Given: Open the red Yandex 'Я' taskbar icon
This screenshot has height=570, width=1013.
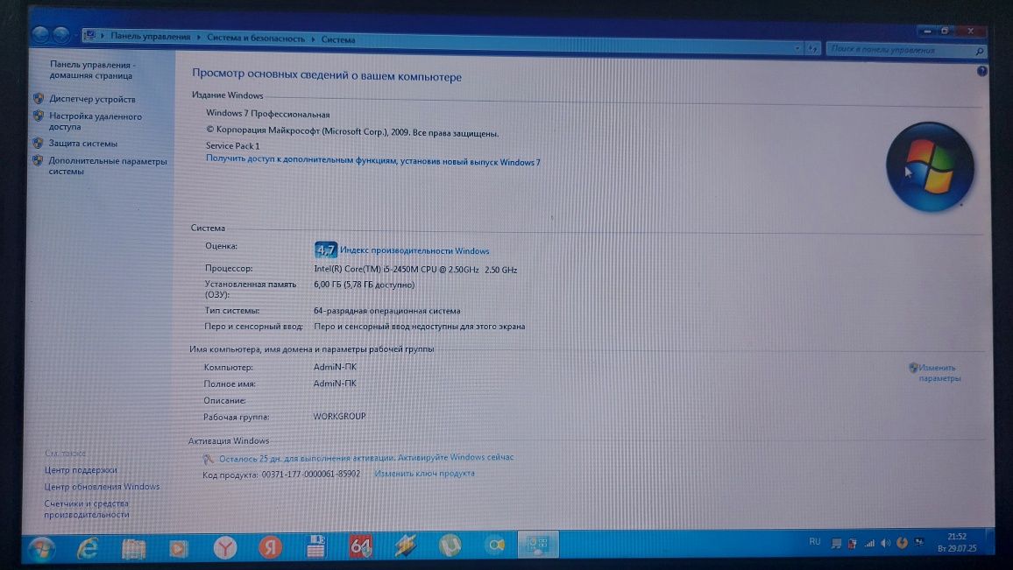Looking at the screenshot, I should [x=270, y=547].
